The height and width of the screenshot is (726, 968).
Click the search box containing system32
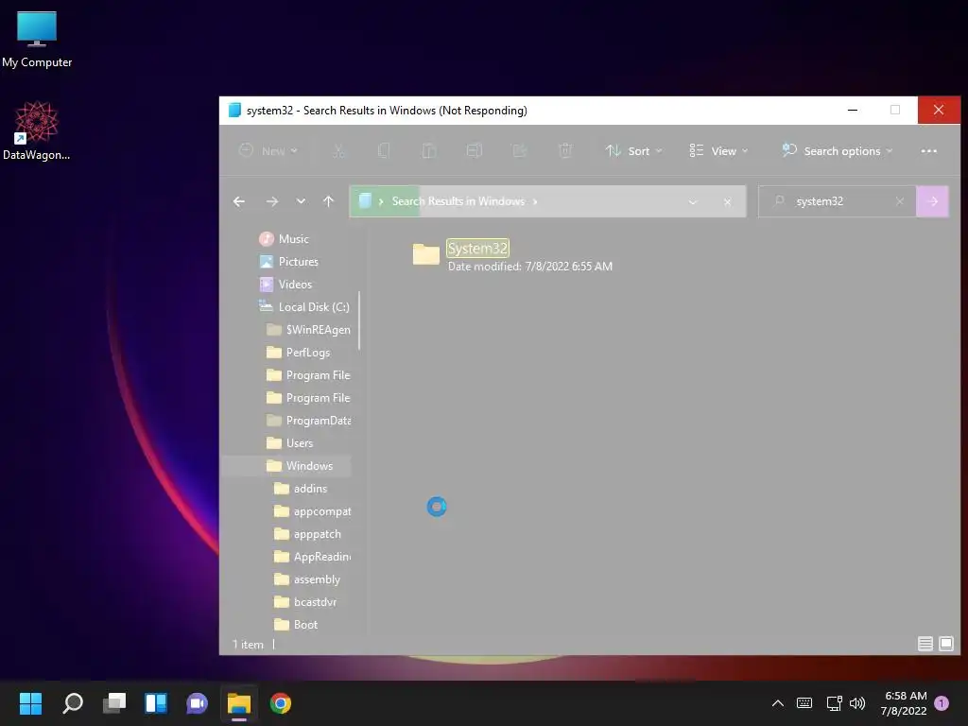coord(838,201)
